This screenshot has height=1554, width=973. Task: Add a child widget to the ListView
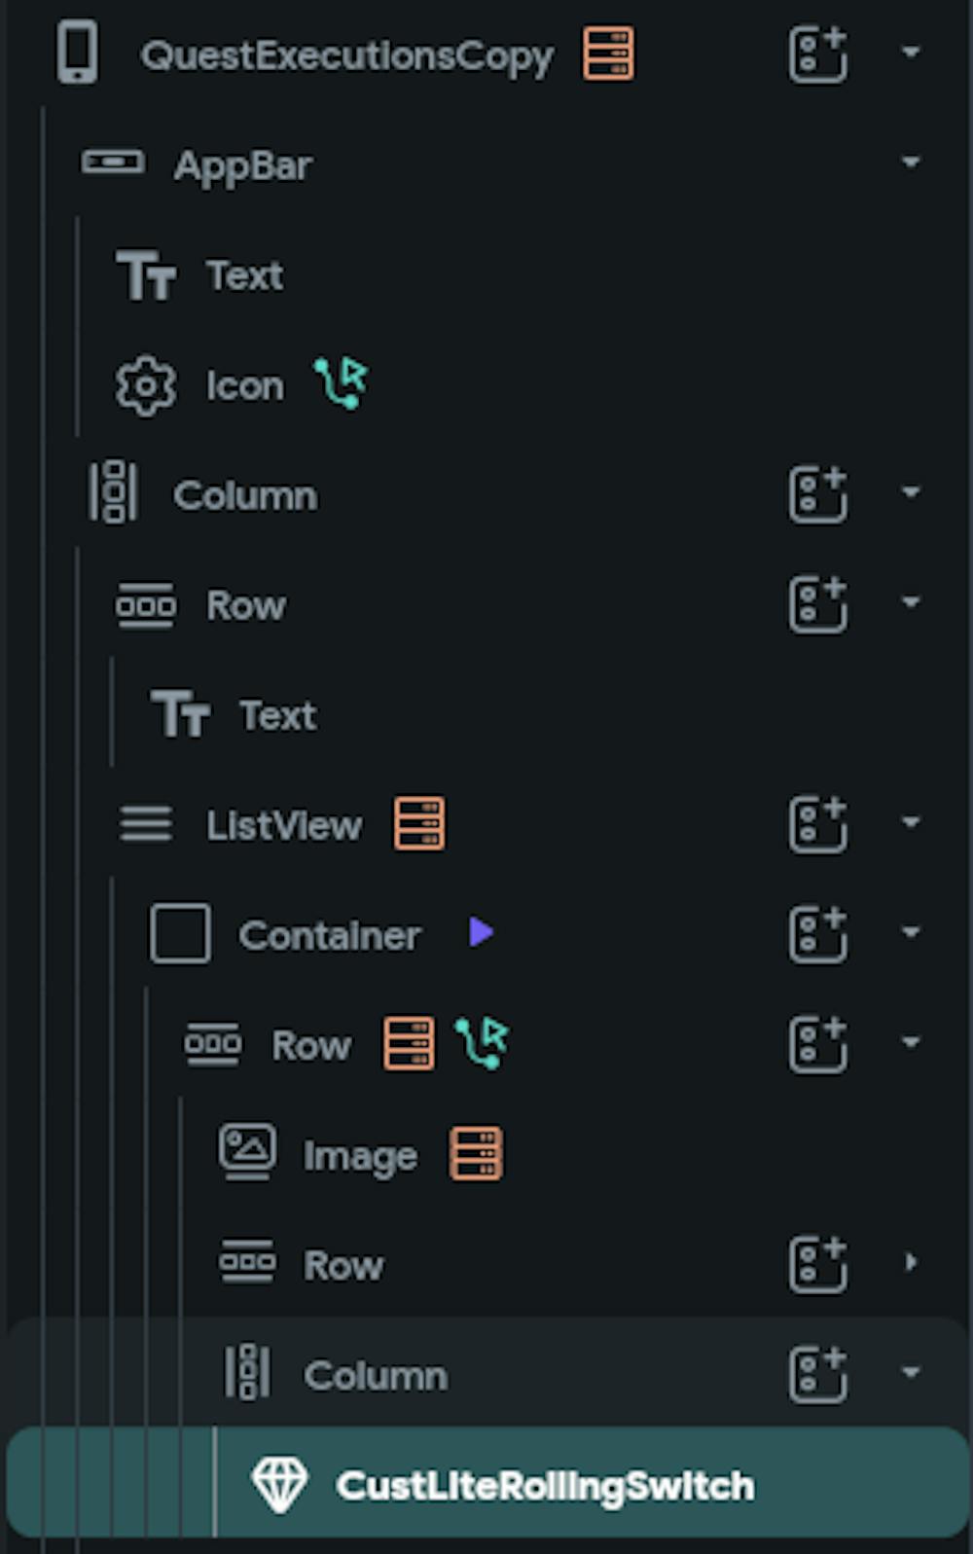coord(817,822)
